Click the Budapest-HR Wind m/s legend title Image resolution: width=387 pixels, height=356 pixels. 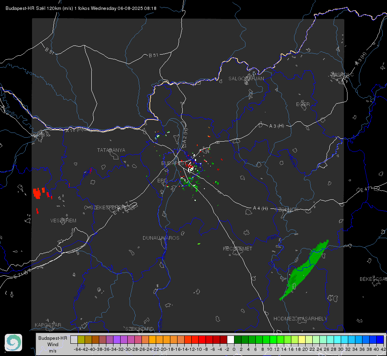click(x=53, y=344)
